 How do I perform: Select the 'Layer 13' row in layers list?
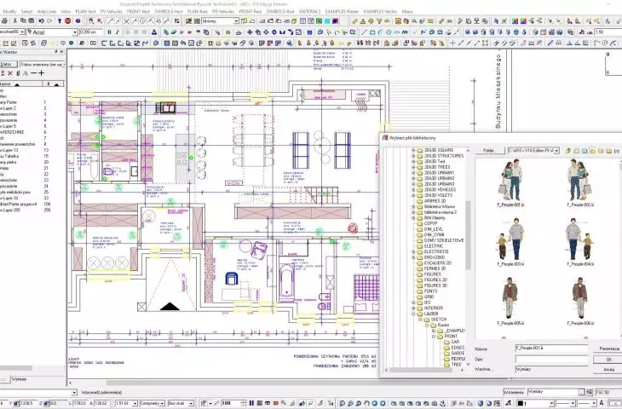[x=25, y=150]
